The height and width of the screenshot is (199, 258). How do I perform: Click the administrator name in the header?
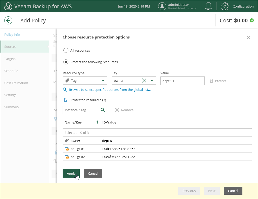pyautogui.click(x=179, y=5)
